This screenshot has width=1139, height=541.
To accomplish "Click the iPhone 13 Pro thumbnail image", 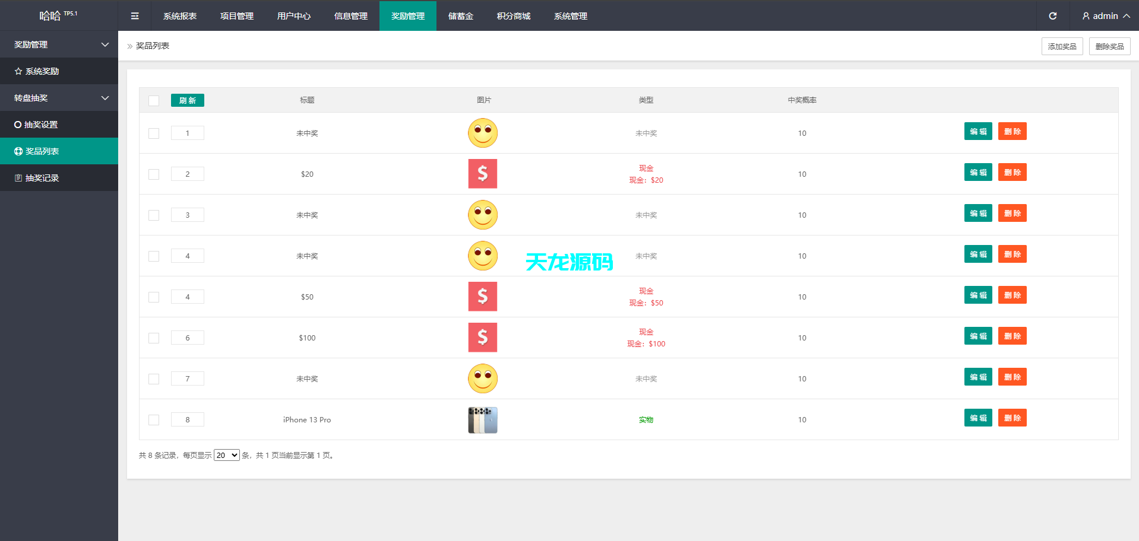I will pyautogui.click(x=482, y=419).
